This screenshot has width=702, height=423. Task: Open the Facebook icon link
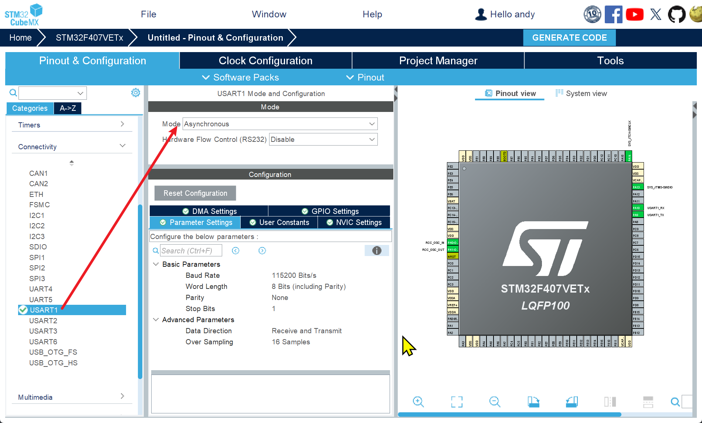613,14
